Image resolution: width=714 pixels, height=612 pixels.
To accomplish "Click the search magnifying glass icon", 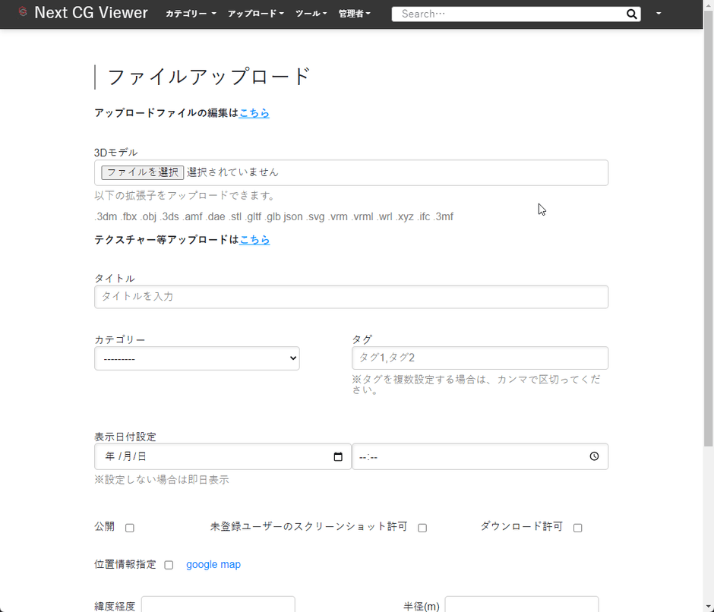I will (x=631, y=14).
